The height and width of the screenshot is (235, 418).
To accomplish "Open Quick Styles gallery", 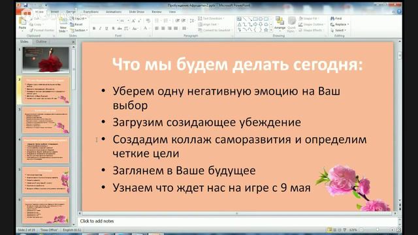I will [291, 24].
